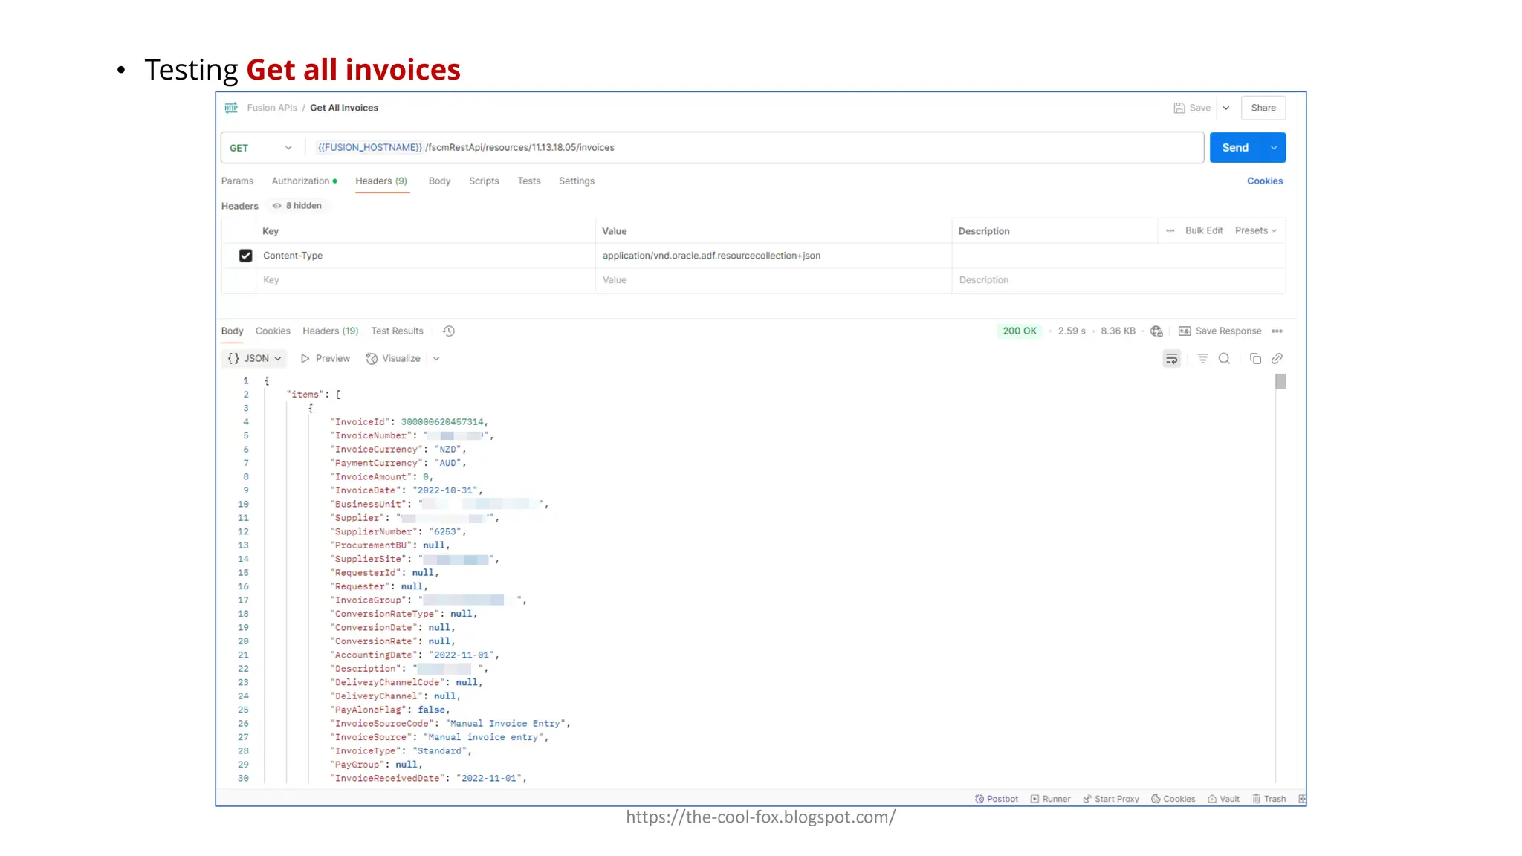
Task: Open Trash in the status bar
Action: (1269, 799)
